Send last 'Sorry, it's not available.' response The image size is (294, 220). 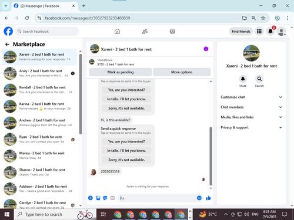[126, 160]
